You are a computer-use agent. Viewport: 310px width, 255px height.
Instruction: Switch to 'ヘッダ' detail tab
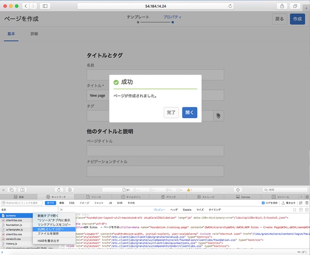click(x=174, y=210)
